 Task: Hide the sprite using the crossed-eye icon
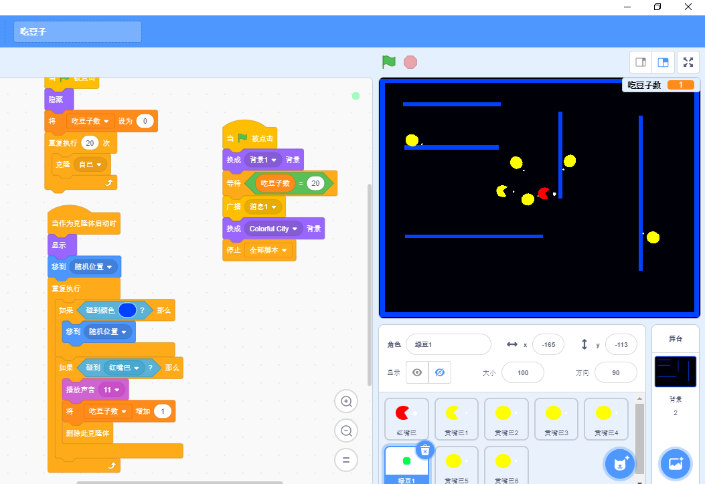point(440,372)
